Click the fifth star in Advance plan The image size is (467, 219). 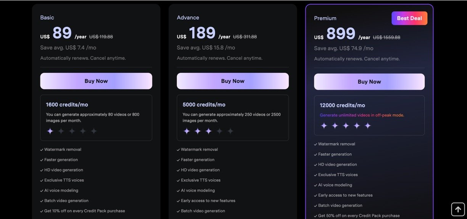(x=230, y=131)
